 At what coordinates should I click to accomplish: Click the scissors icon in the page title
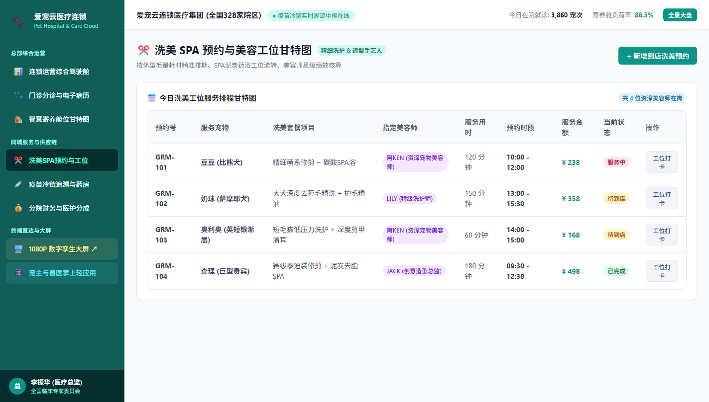point(143,50)
